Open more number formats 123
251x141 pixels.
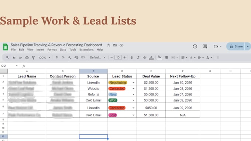[x=83, y=57]
